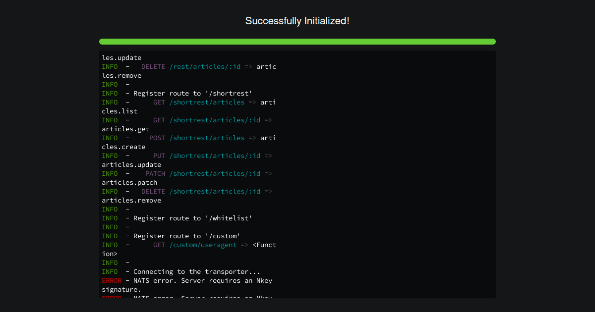595x312 pixels.
Task: Click the 'Successfully Initialized!' heading
Action: (x=297, y=21)
